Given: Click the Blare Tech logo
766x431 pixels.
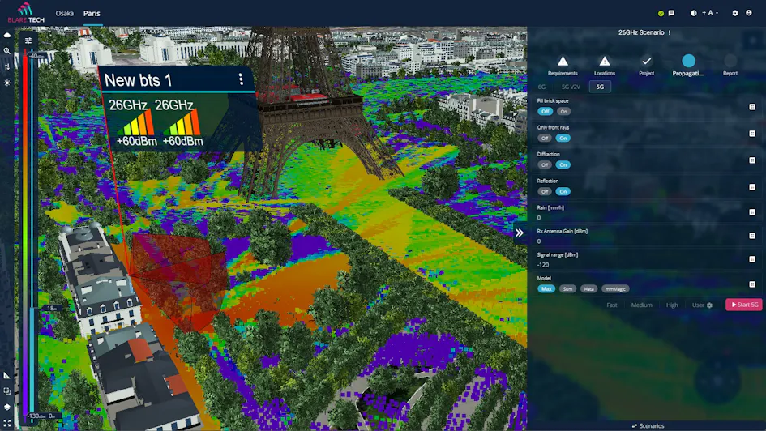Looking at the screenshot, I should [26, 13].
